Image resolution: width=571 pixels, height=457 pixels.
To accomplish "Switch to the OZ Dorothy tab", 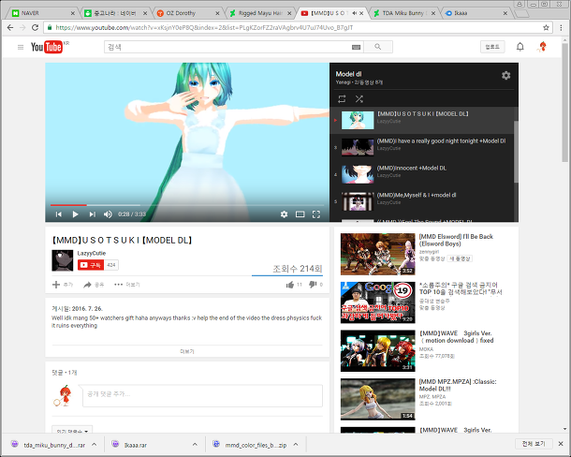I will click(188, 13).
